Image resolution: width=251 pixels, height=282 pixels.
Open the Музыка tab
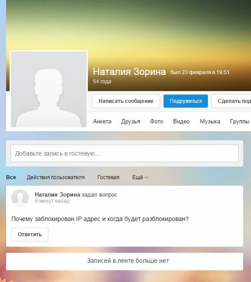click(x=210, y=122)
